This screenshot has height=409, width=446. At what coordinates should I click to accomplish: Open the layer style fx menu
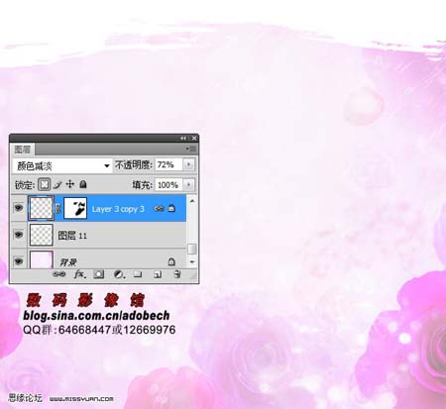(79, 274)
